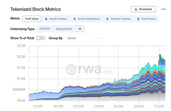This screenshot has width=171, height=111.
Task: Open the Group By Asset dropdown
Action: tap(84, 38)
